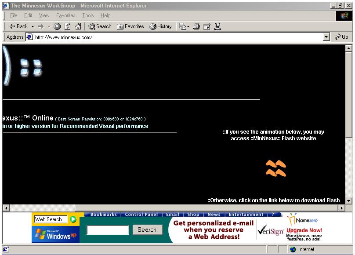Screen dimensions: 355x255
Task: Click the green Web Search go arrow
Action: click(x=73, y=219)
